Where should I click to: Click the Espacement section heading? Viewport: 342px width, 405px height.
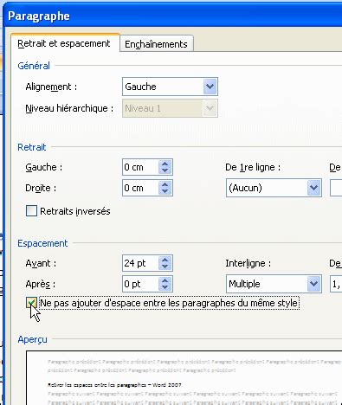click(x=42, y=243)
